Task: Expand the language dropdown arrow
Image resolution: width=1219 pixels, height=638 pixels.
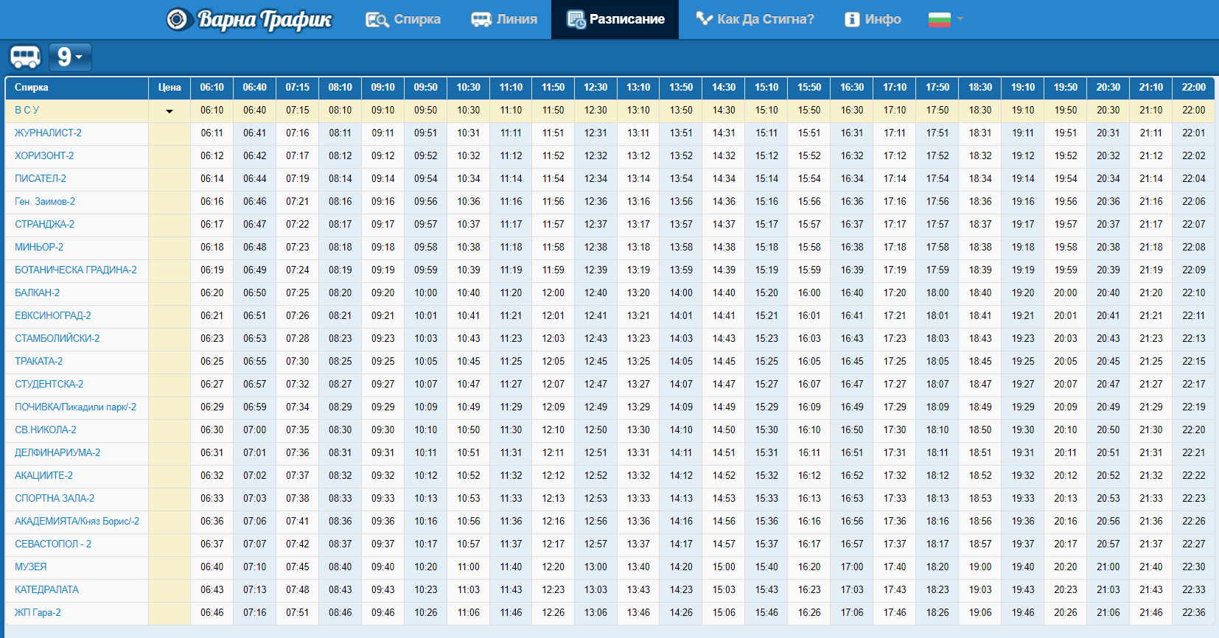Action: tap(960, 19)
